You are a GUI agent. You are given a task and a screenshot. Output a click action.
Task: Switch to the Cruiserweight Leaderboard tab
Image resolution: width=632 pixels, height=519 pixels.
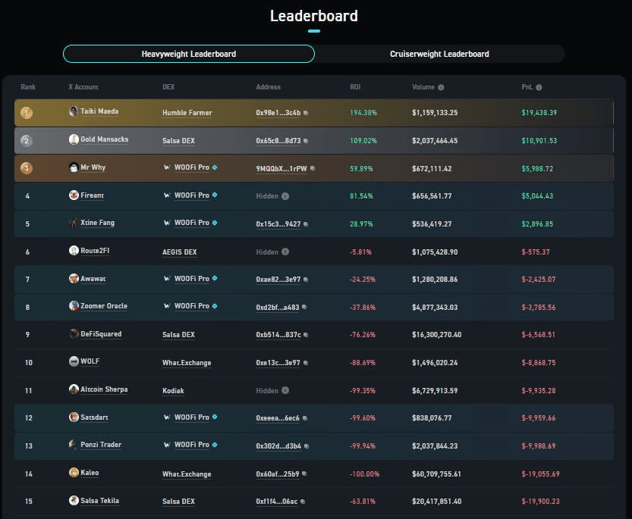(x=440, y=54)
